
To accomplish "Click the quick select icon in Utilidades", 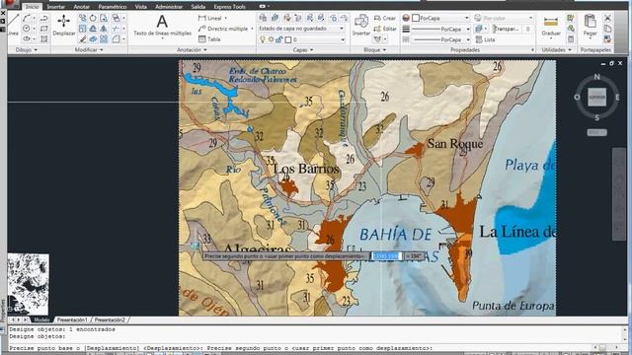I will [571, 18].
